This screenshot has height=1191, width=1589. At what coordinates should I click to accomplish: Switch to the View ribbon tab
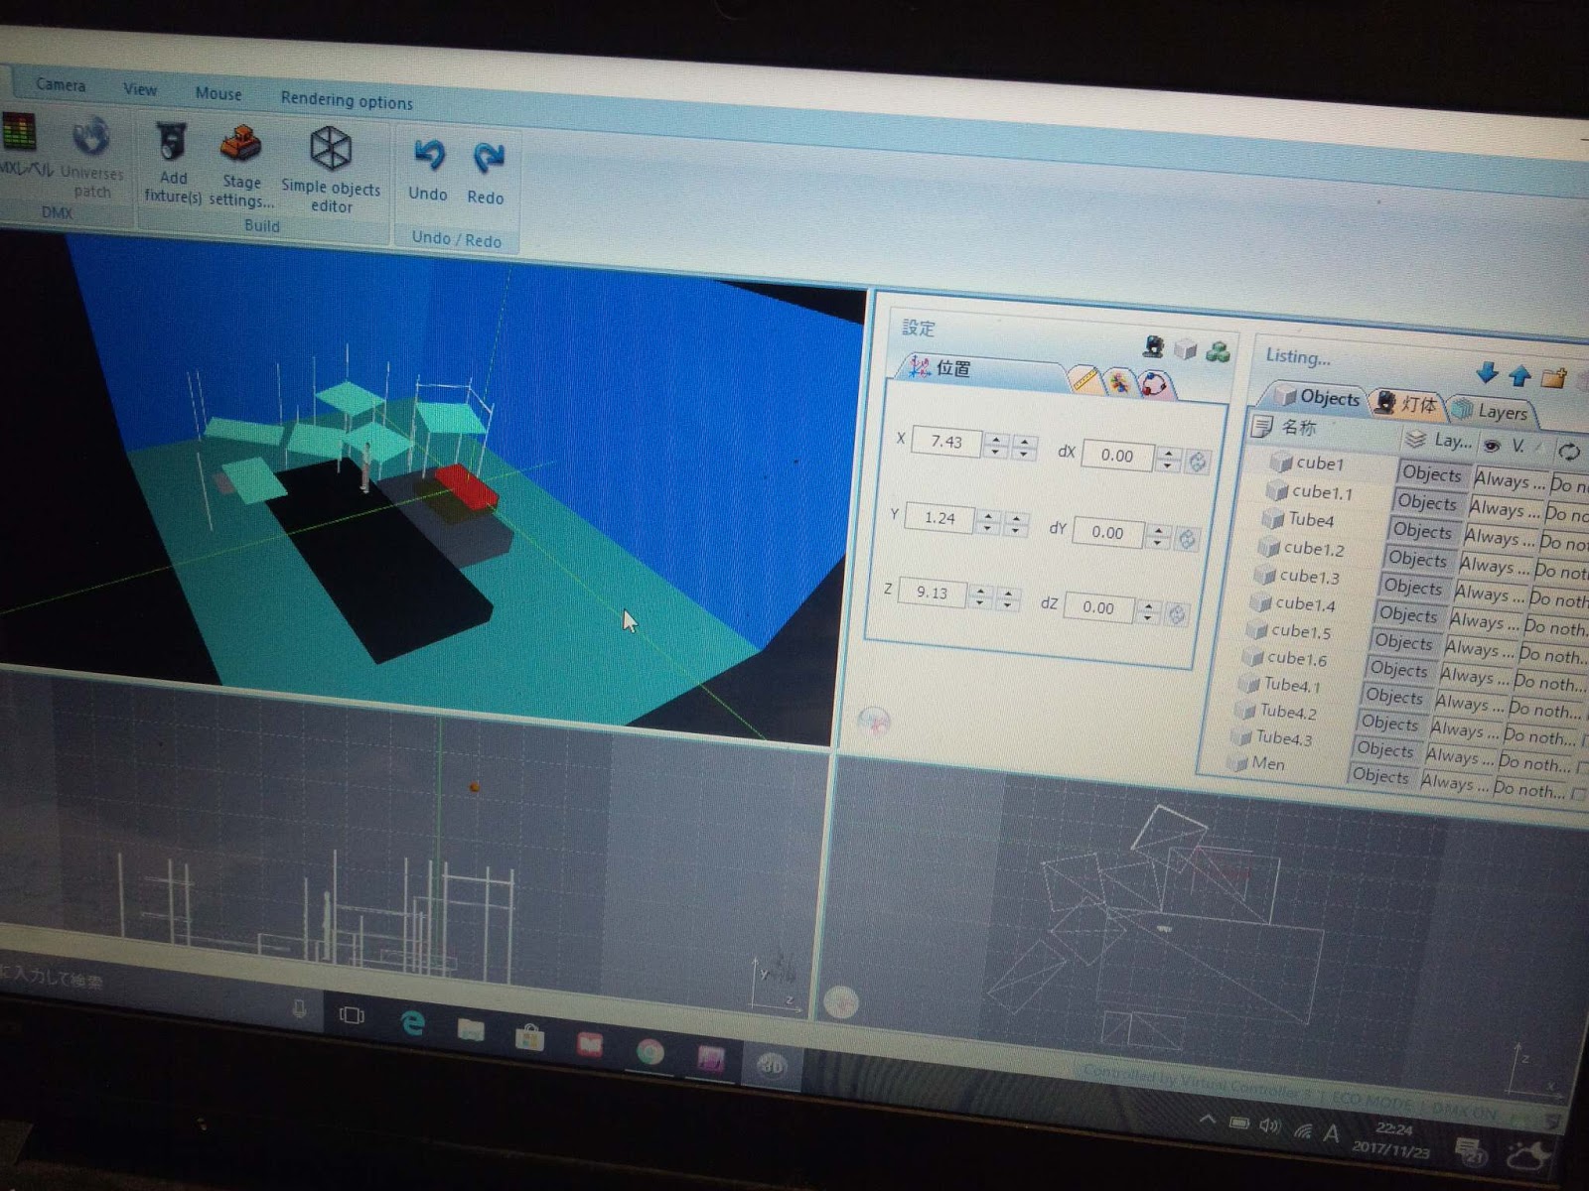(140, 89)
